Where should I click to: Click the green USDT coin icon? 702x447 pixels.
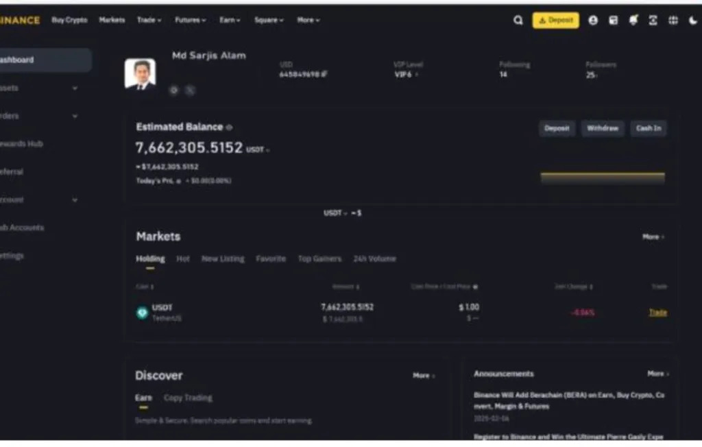pyautogui.click(x=142, y=313)
